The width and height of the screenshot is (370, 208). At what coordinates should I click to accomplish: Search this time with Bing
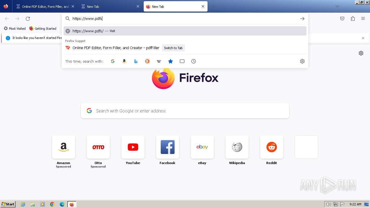pyautogui.click(x=136, y=61)
